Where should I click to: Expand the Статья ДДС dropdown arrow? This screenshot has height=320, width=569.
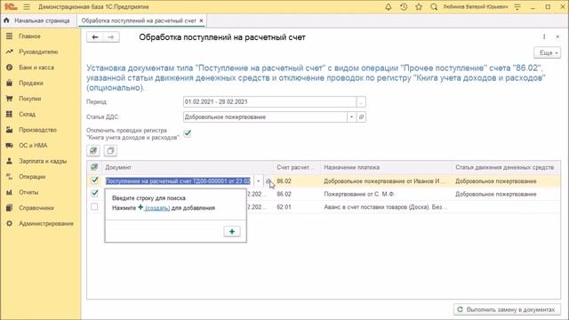351,116
